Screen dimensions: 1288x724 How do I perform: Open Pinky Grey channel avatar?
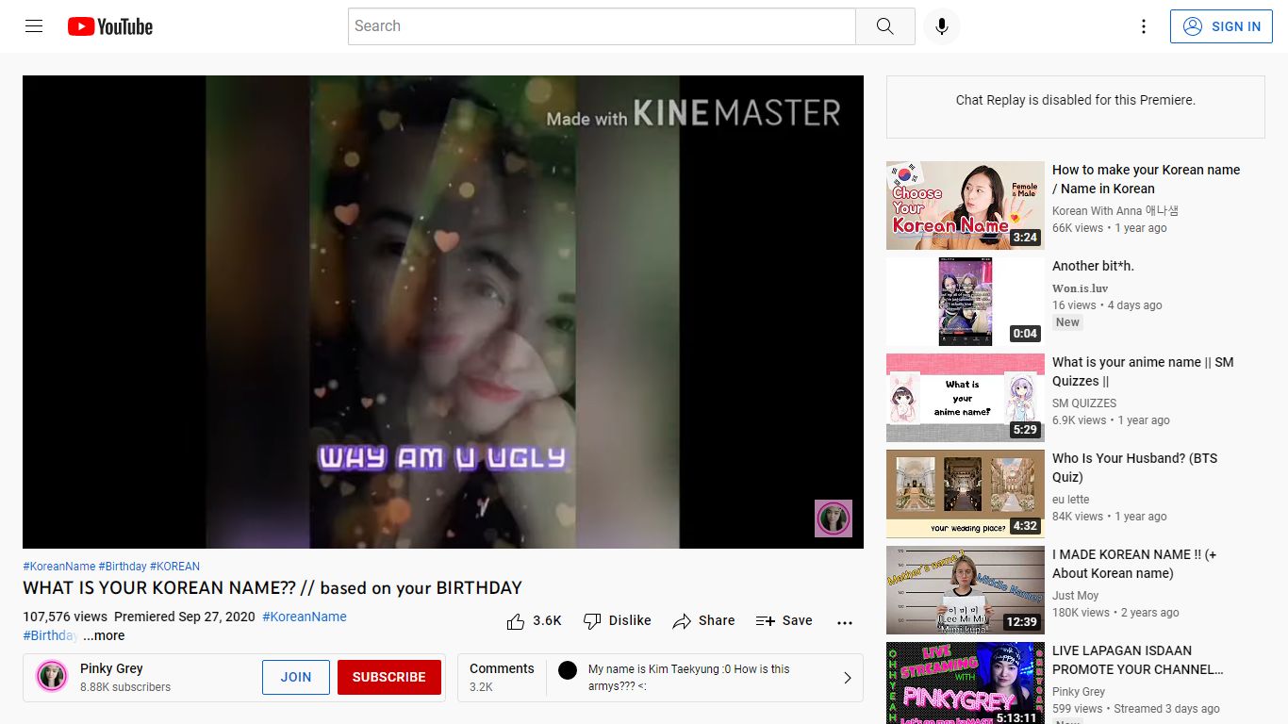[x=52, y=677]
